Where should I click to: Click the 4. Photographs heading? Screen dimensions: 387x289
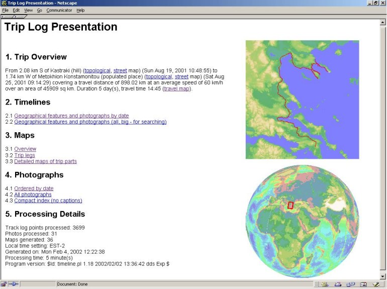34,175
